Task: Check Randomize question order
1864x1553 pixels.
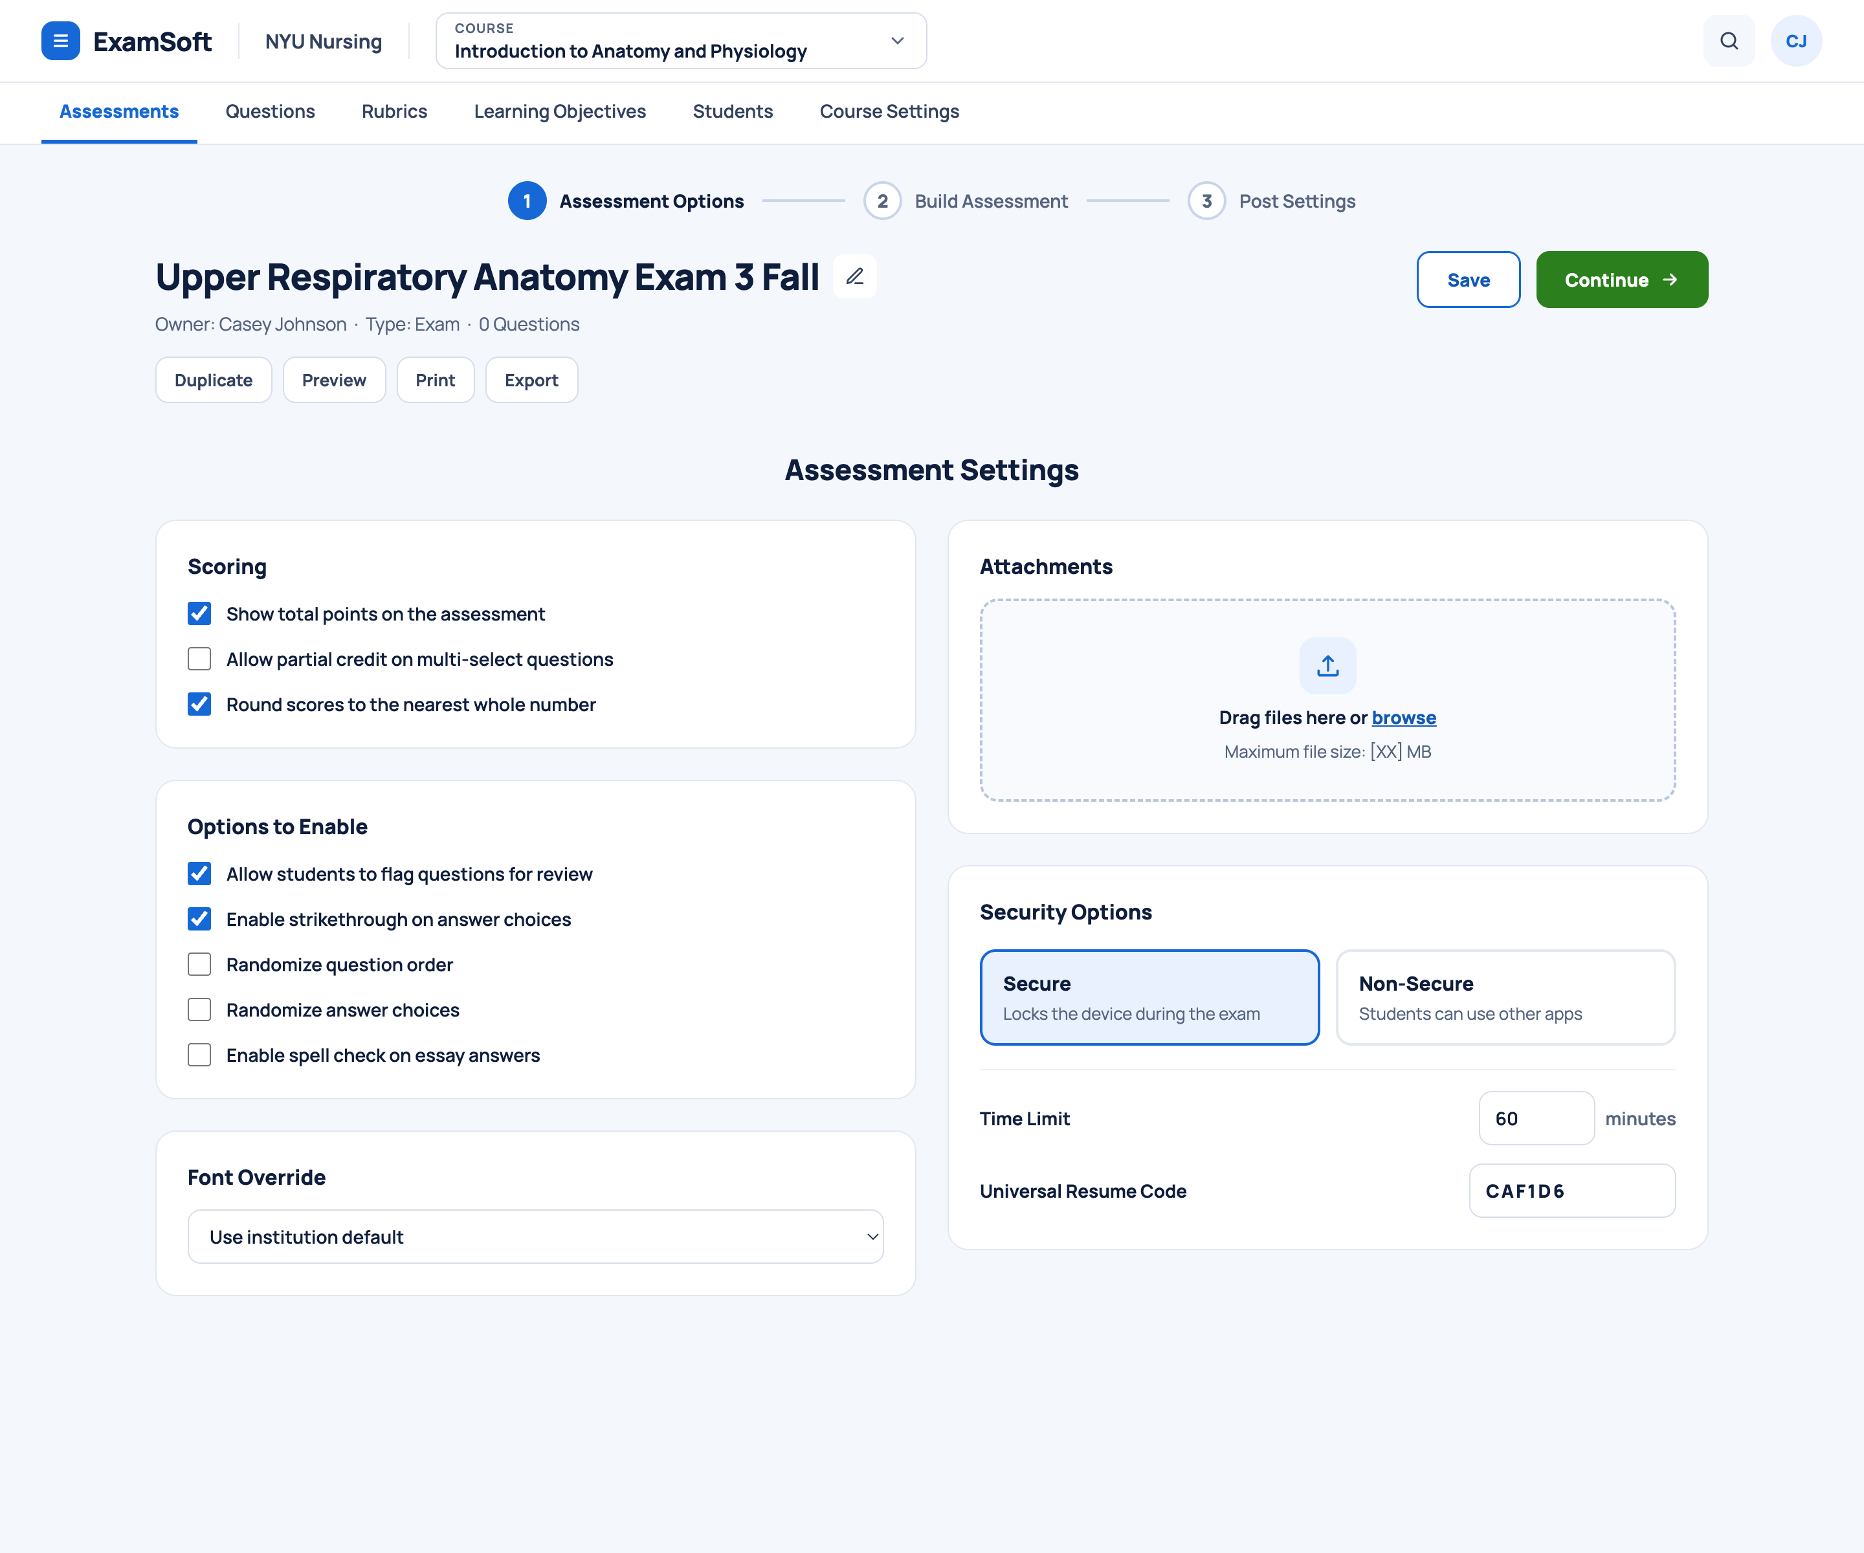Action: (x=200, y=965)
